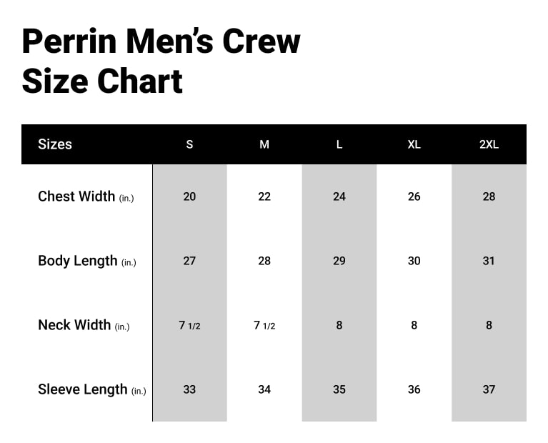This screenshot has width=548, height=443.
Task: Click neck width value 8 for L
Action: click(339, 325)
